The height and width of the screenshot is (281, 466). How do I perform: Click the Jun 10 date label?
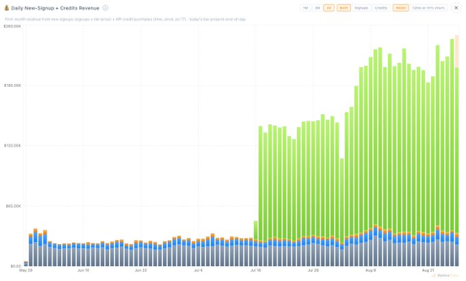coord(83,270)
